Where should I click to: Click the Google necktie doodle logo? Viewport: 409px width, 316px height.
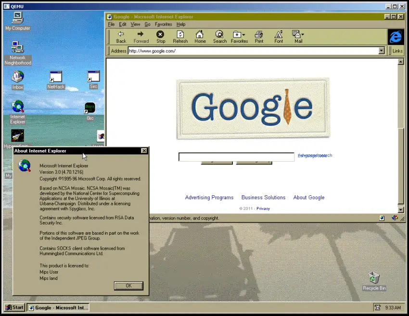click(x=253, y=109)
